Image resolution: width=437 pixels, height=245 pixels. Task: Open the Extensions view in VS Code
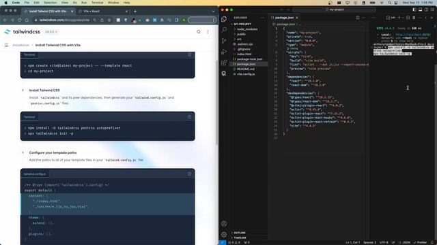[x=224, y=63]
